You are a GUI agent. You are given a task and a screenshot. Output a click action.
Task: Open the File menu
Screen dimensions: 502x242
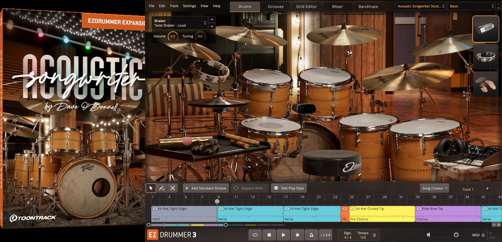click(151, 6)
